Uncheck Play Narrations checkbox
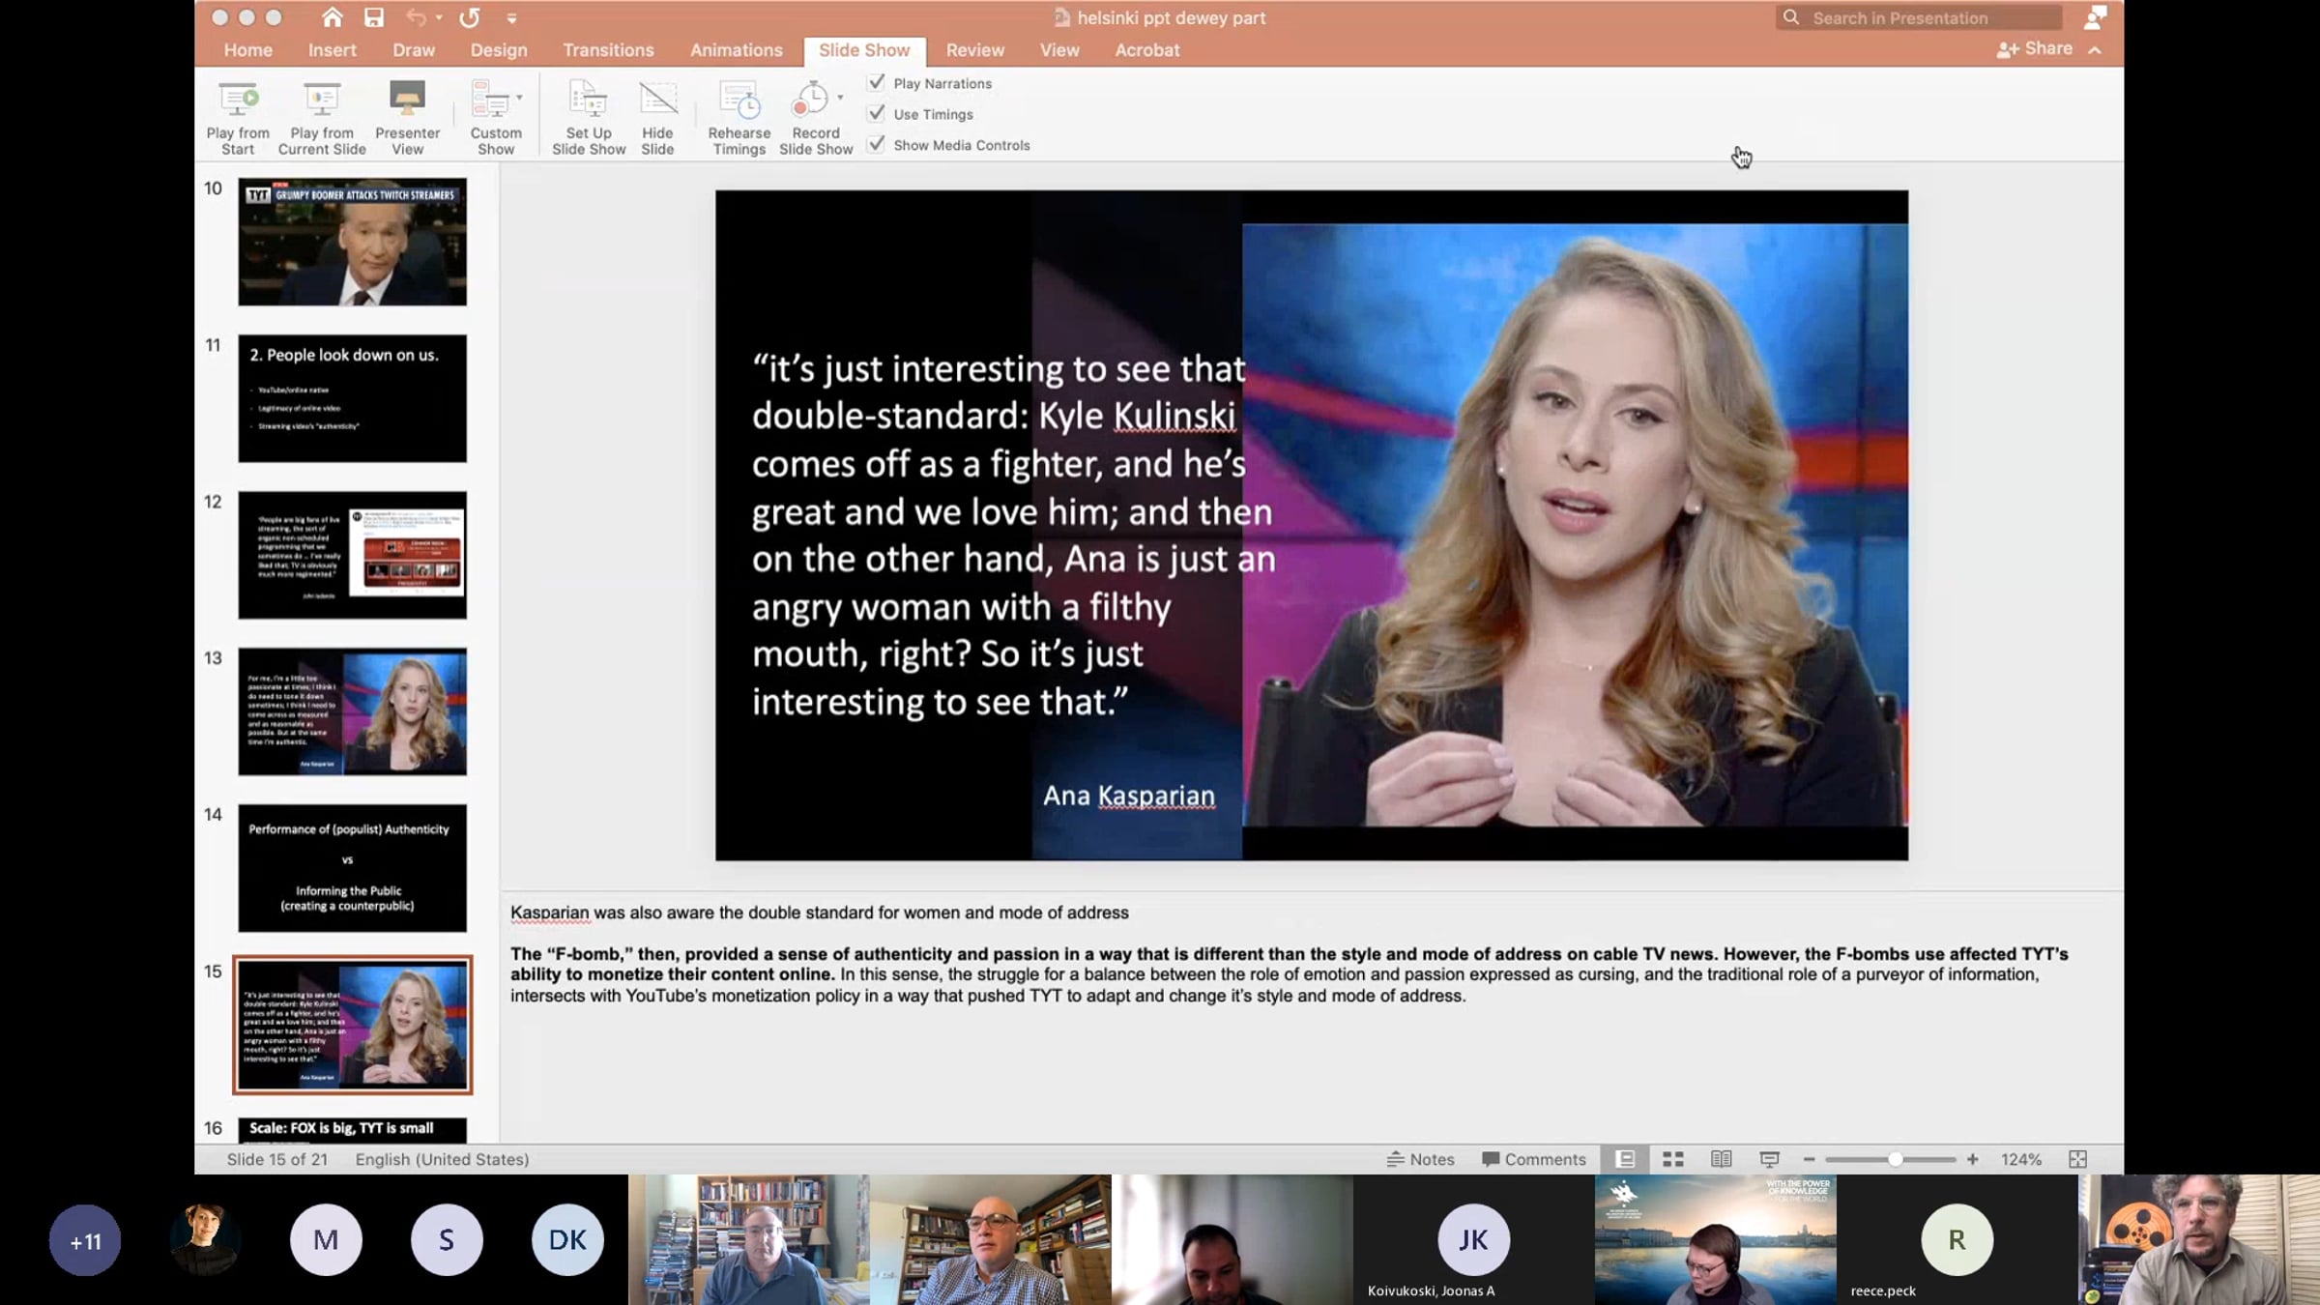This screenshot has height=1305, width=2320. (x=877, y=83)
